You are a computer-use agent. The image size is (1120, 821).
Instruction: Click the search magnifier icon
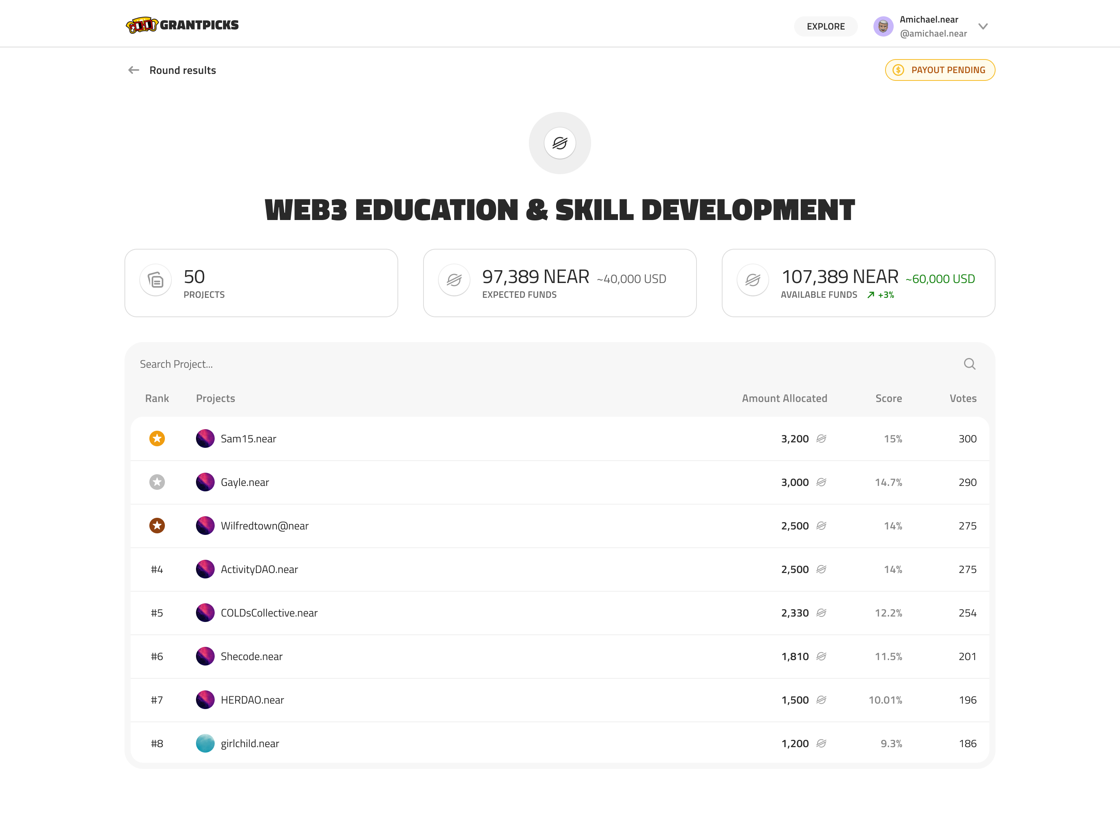tap(969, 364)
